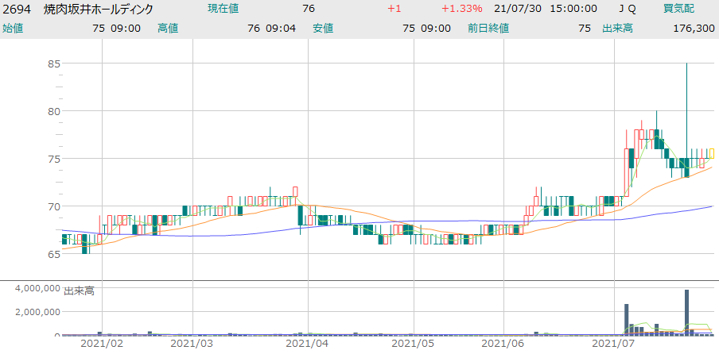Select the 始値 label
Image resolution: width=719 pixels, height=354 pixels.
pyautogui.click(x=13, y=28)
